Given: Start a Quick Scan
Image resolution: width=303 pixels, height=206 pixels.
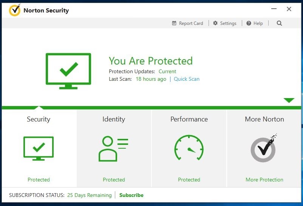Looking at the screenshot, I should click(187, 79).
